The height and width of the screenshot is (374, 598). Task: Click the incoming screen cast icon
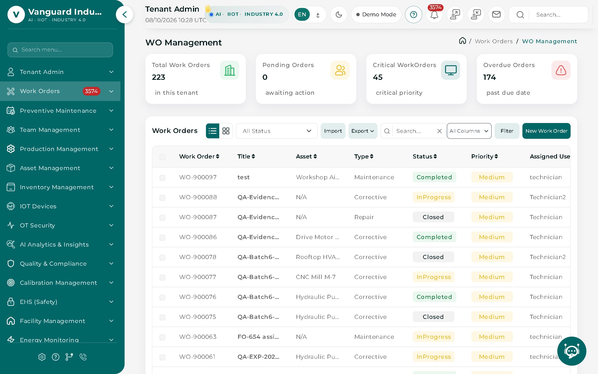coord(476,14)
